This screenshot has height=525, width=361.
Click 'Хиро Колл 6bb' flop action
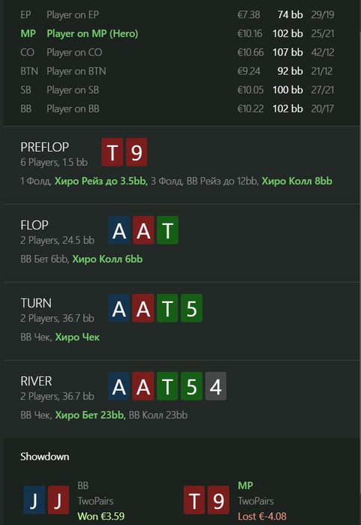(x=107, y=259)
